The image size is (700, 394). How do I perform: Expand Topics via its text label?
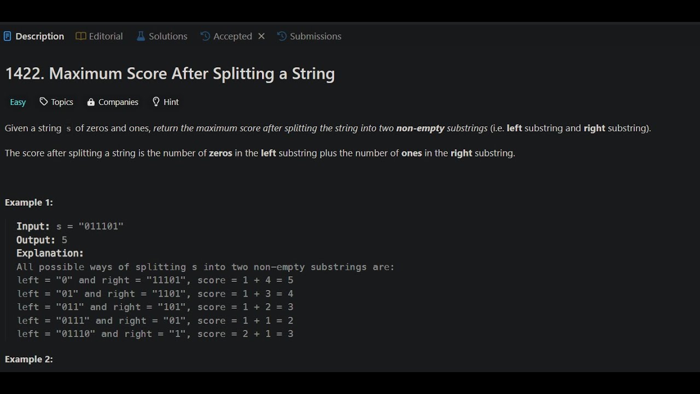(62, 102)
